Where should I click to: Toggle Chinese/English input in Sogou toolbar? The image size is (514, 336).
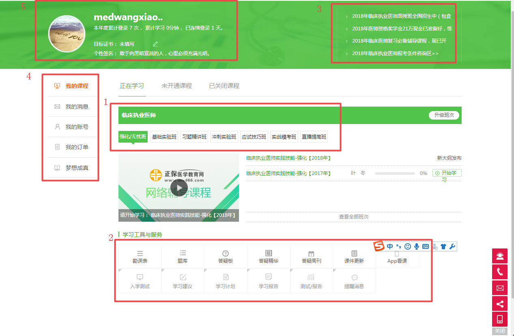(x=390, y=246)
